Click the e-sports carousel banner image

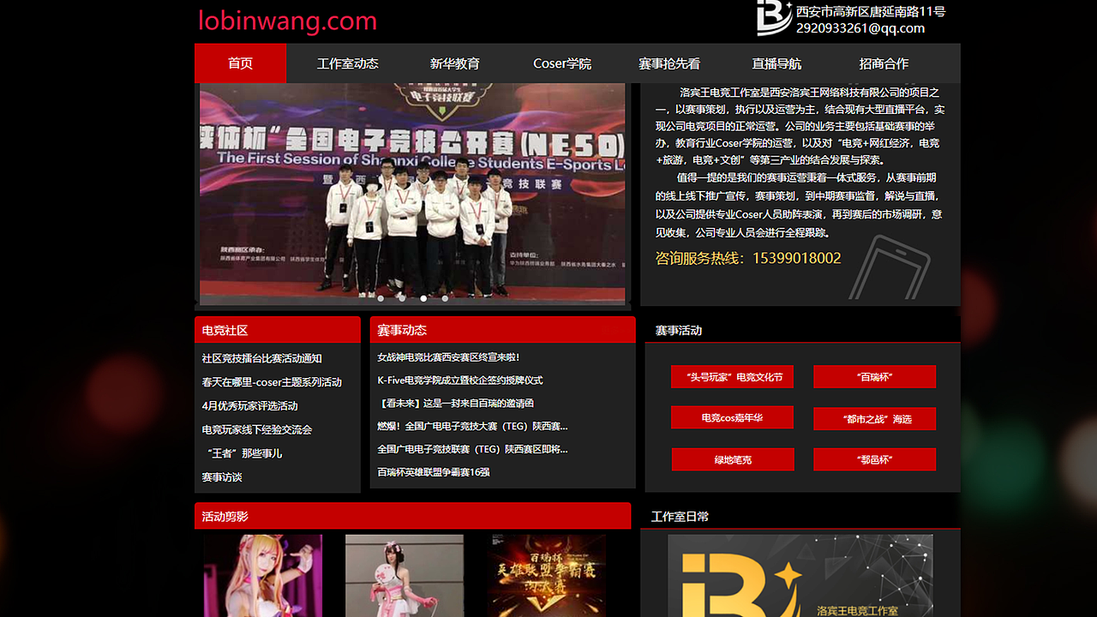(x=412, y=193)
